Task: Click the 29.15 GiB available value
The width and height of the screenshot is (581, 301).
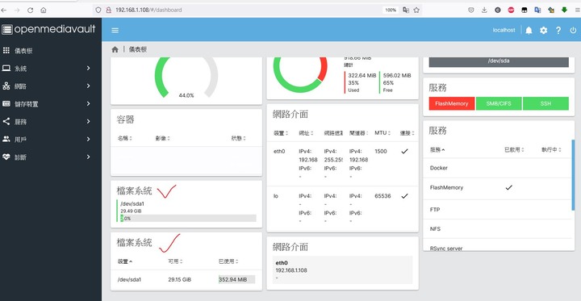Action: click(179, 279)
